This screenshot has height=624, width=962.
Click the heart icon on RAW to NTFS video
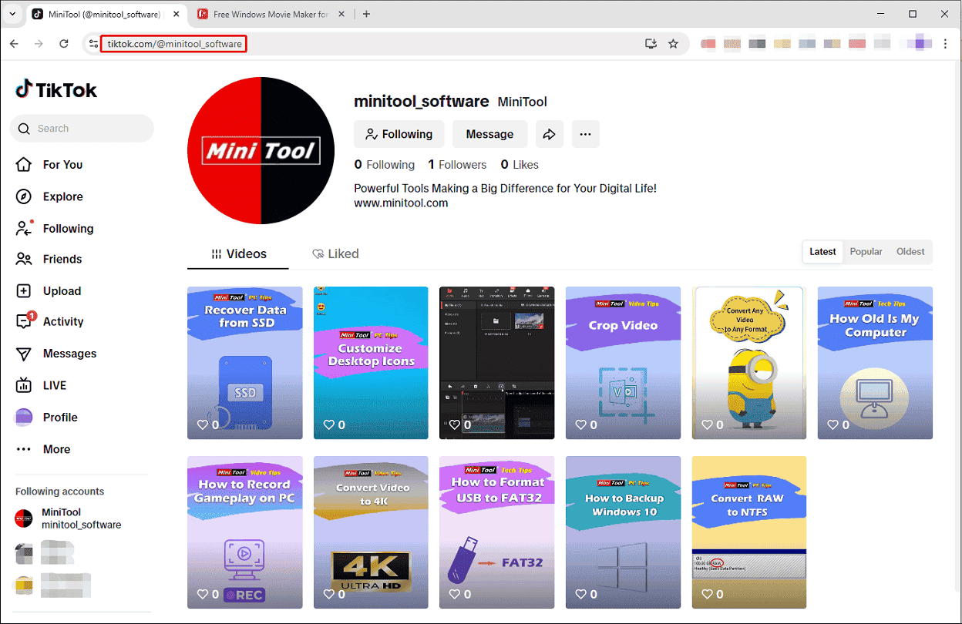click(x=708, y=594)
